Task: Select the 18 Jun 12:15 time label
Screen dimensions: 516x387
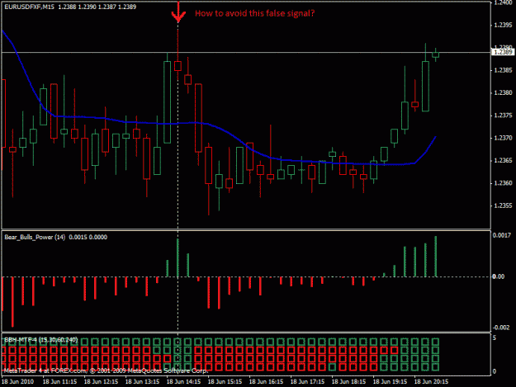Action: [x=101, y=382]
